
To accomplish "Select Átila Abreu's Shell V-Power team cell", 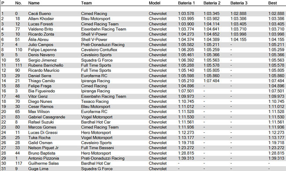I will (94, 40).
